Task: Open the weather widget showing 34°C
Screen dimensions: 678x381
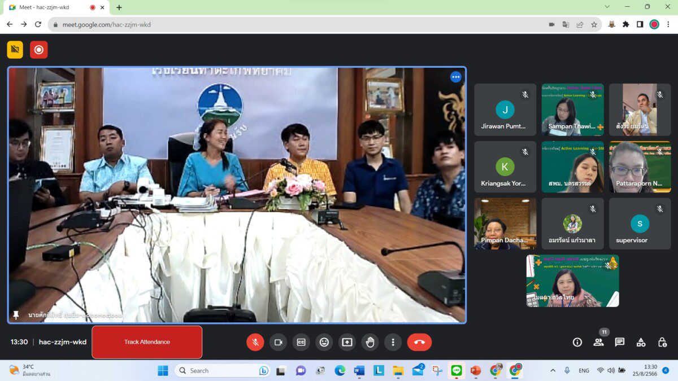Action: [29, 370]
